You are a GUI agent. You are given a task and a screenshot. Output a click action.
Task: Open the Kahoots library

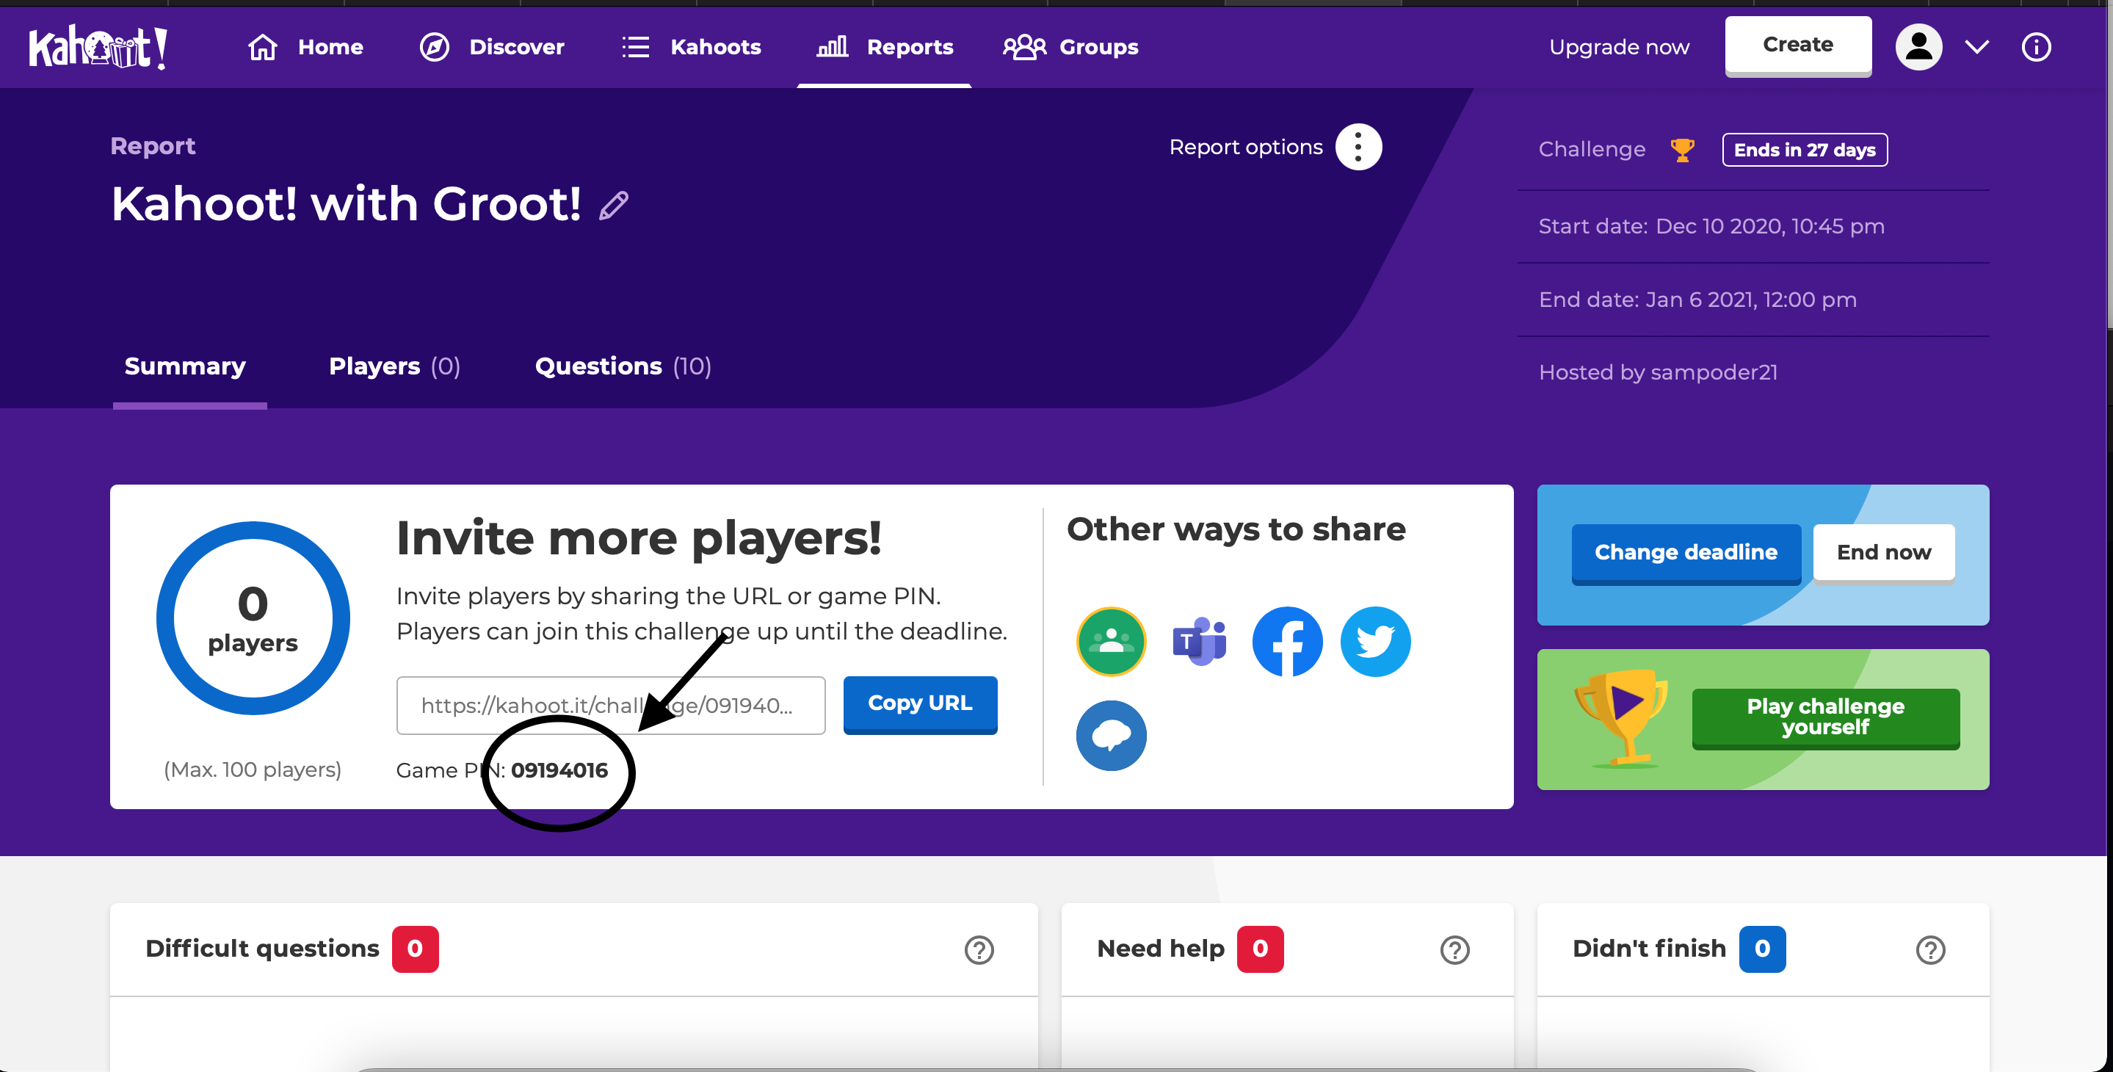click(691, 47)
